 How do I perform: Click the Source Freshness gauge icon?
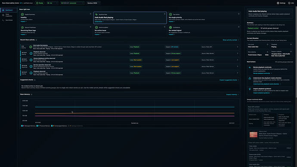(x=22, y=28)
